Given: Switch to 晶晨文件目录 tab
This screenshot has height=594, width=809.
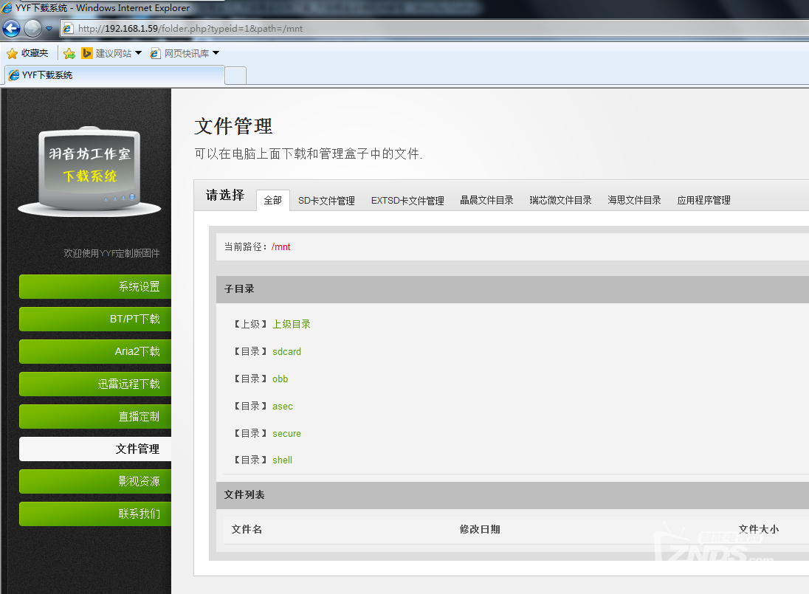Looking at the screenshot, I should click(x=486, y=200).
